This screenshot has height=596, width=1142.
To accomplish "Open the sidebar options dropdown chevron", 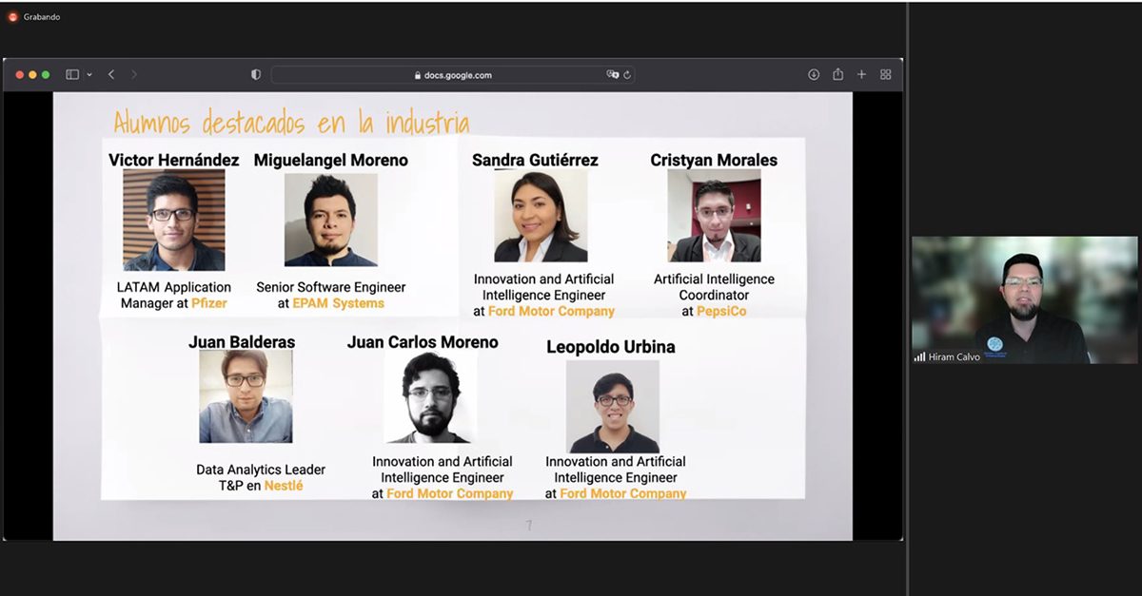I will [x=89, y=74].
